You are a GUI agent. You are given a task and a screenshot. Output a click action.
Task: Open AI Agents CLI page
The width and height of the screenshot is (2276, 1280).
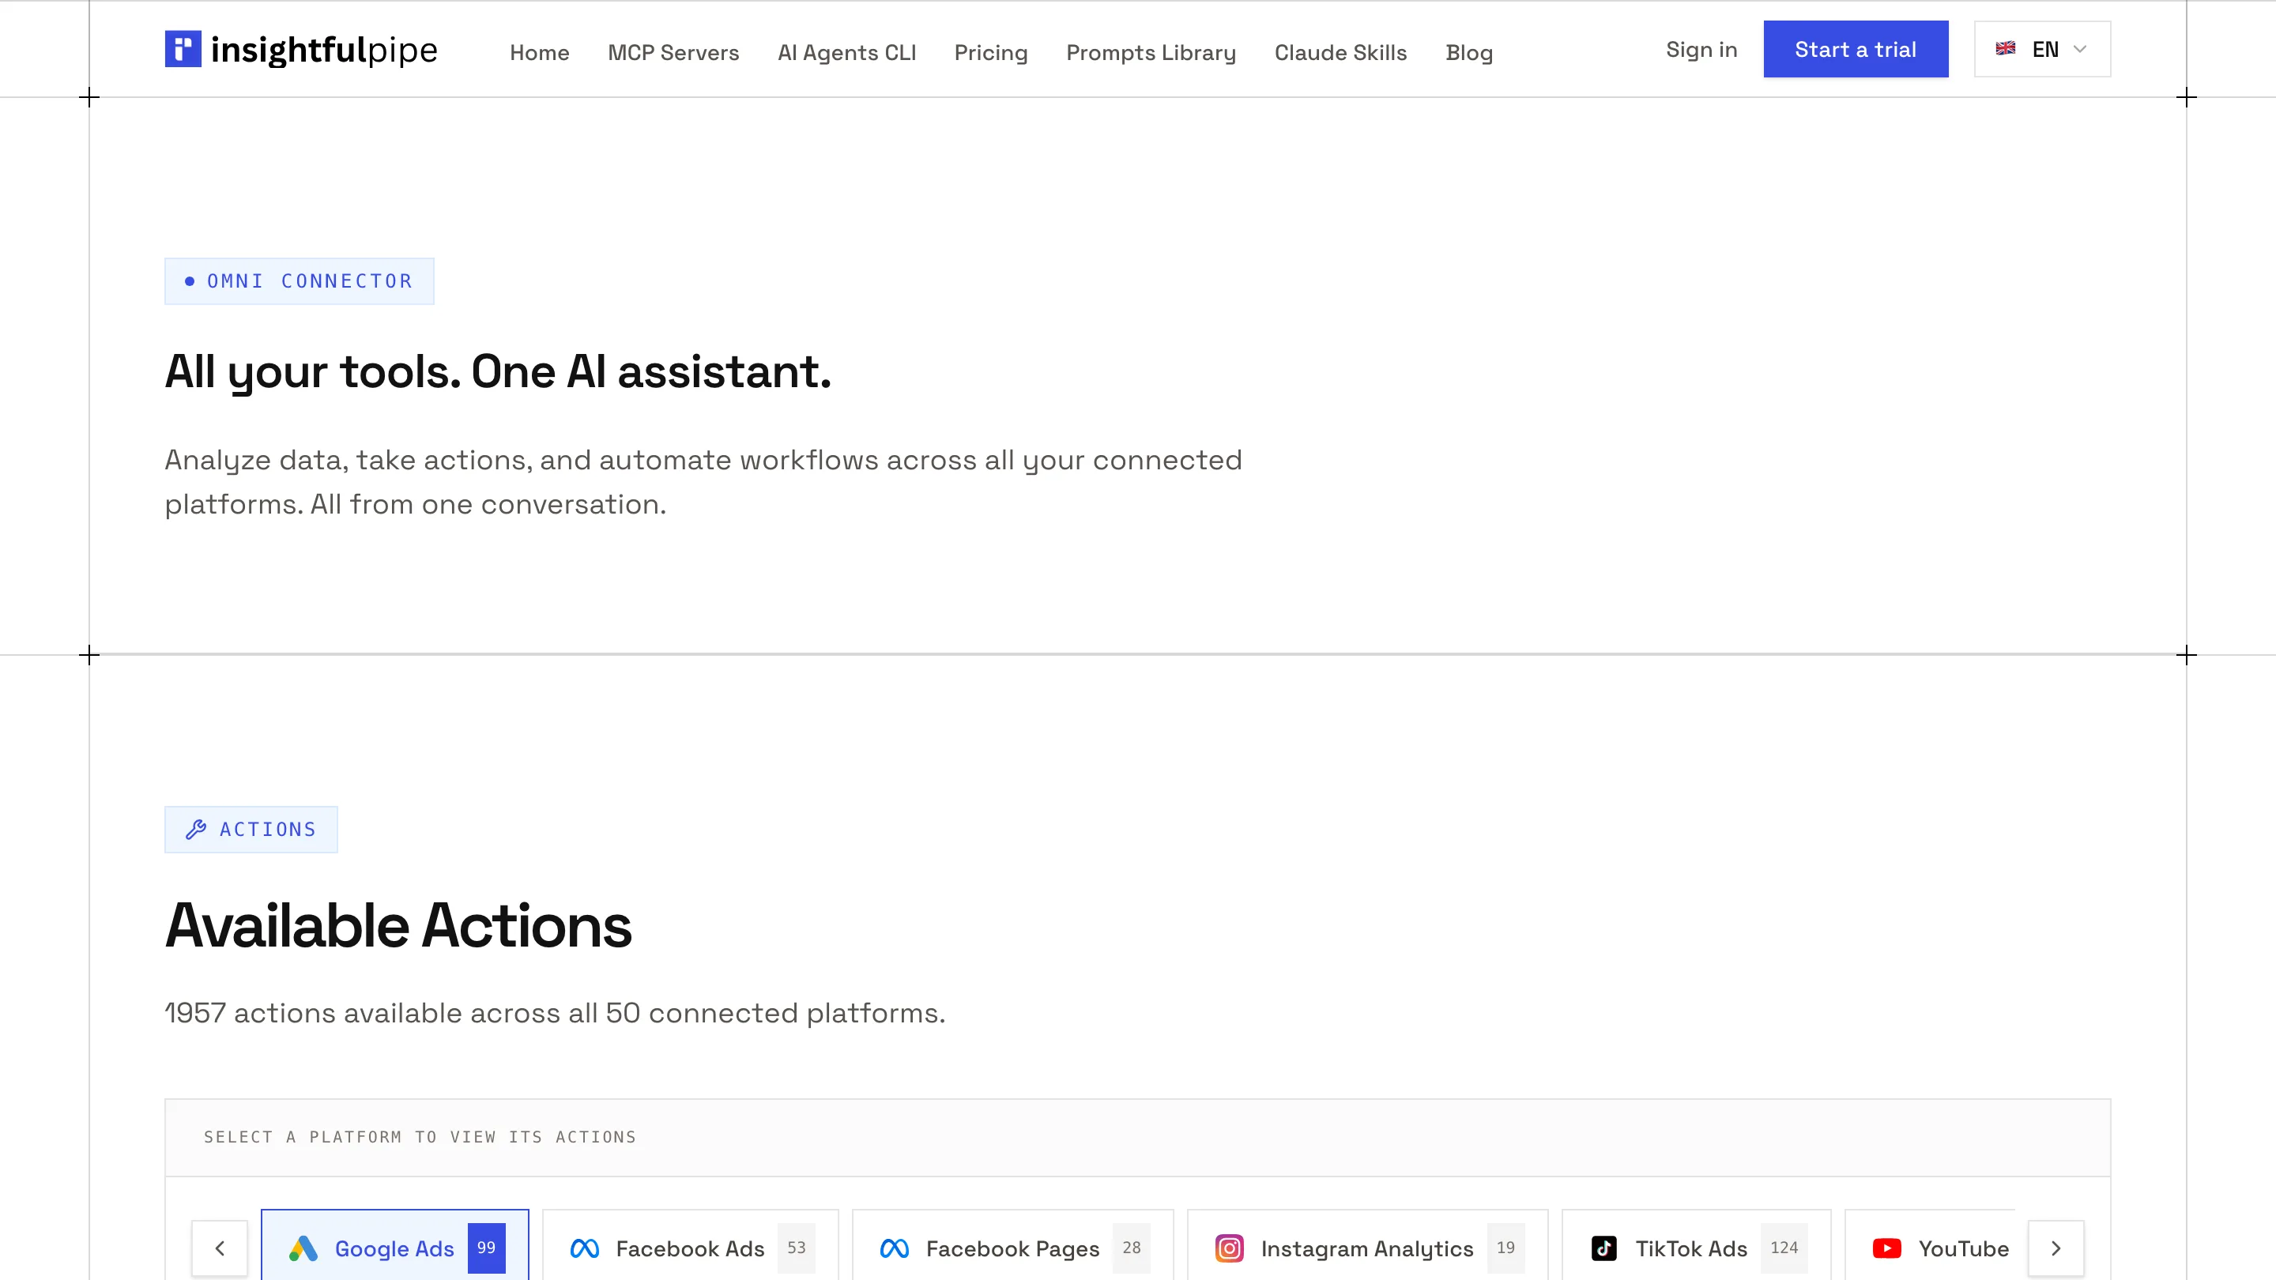click(x=846, y=52)
